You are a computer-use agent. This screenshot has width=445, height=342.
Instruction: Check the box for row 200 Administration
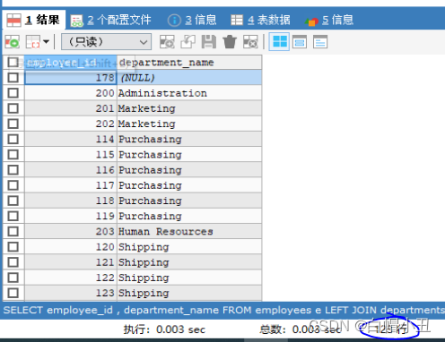point(13,93)
